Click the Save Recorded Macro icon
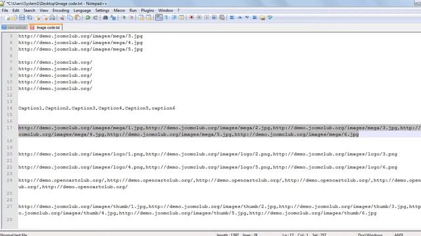The height and width of the screenshot is (236, 421). [x=222, y=18]
